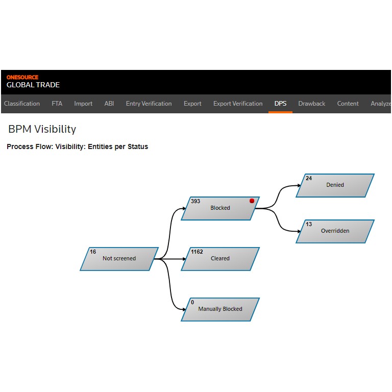Open the Manually Blocked node

[220, 309]
